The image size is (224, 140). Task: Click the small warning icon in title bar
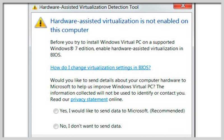pyautogui.click(x=35, y=7)
